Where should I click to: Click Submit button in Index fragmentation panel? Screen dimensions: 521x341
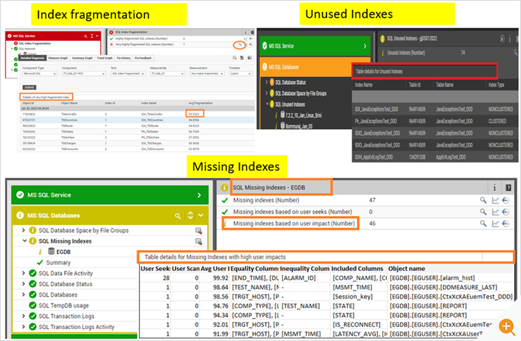point(29,88)
